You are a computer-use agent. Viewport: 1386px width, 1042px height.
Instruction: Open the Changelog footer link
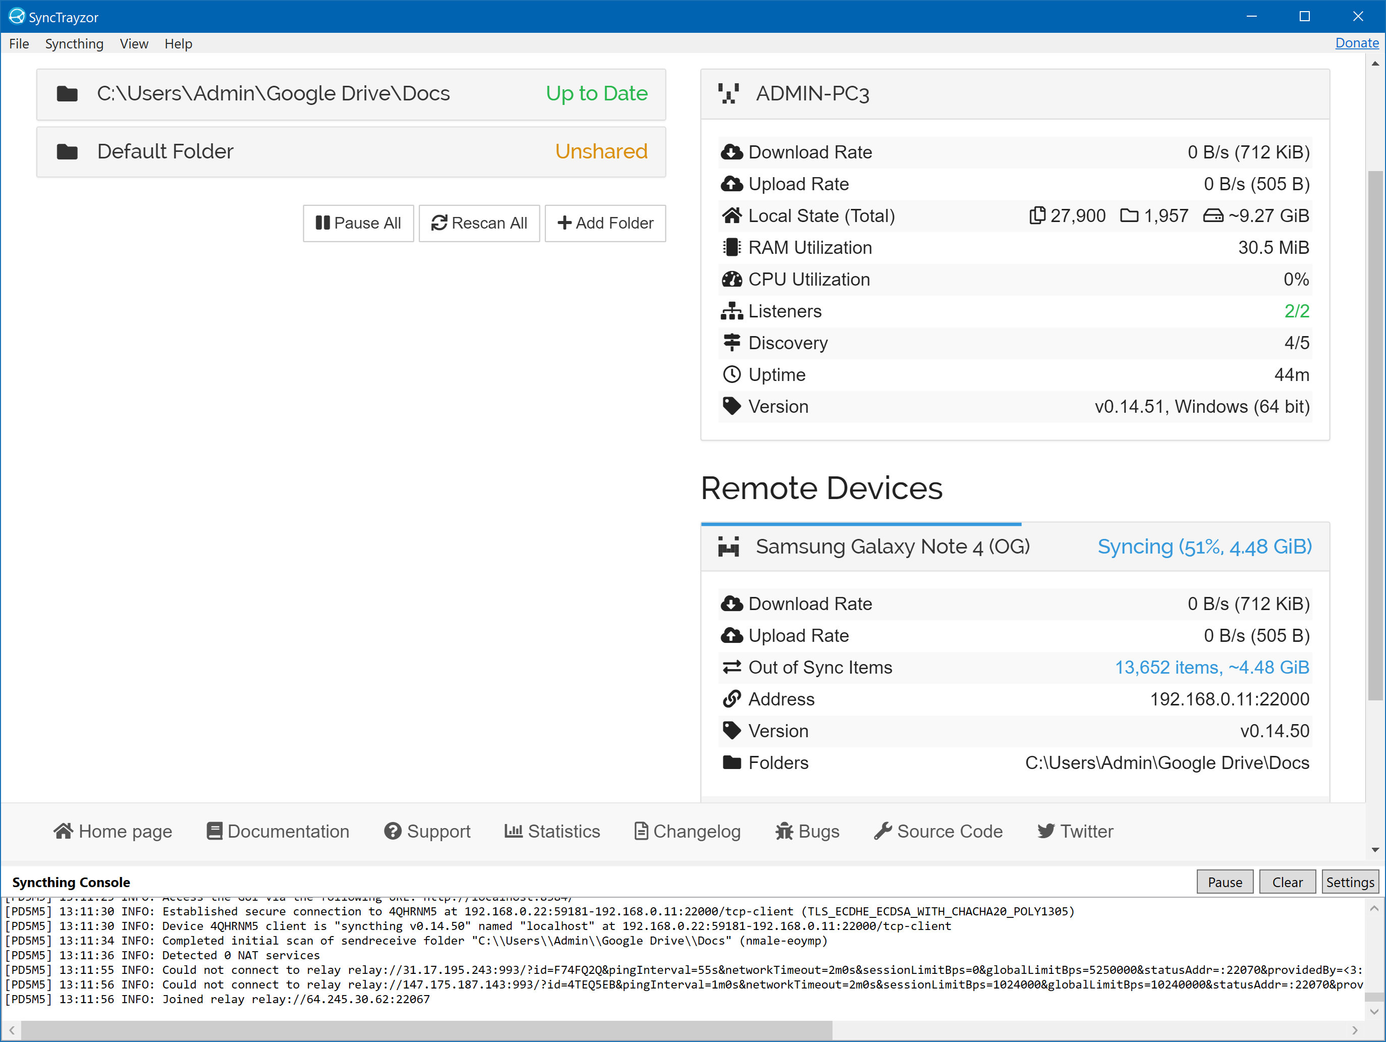tap(687, 831)
